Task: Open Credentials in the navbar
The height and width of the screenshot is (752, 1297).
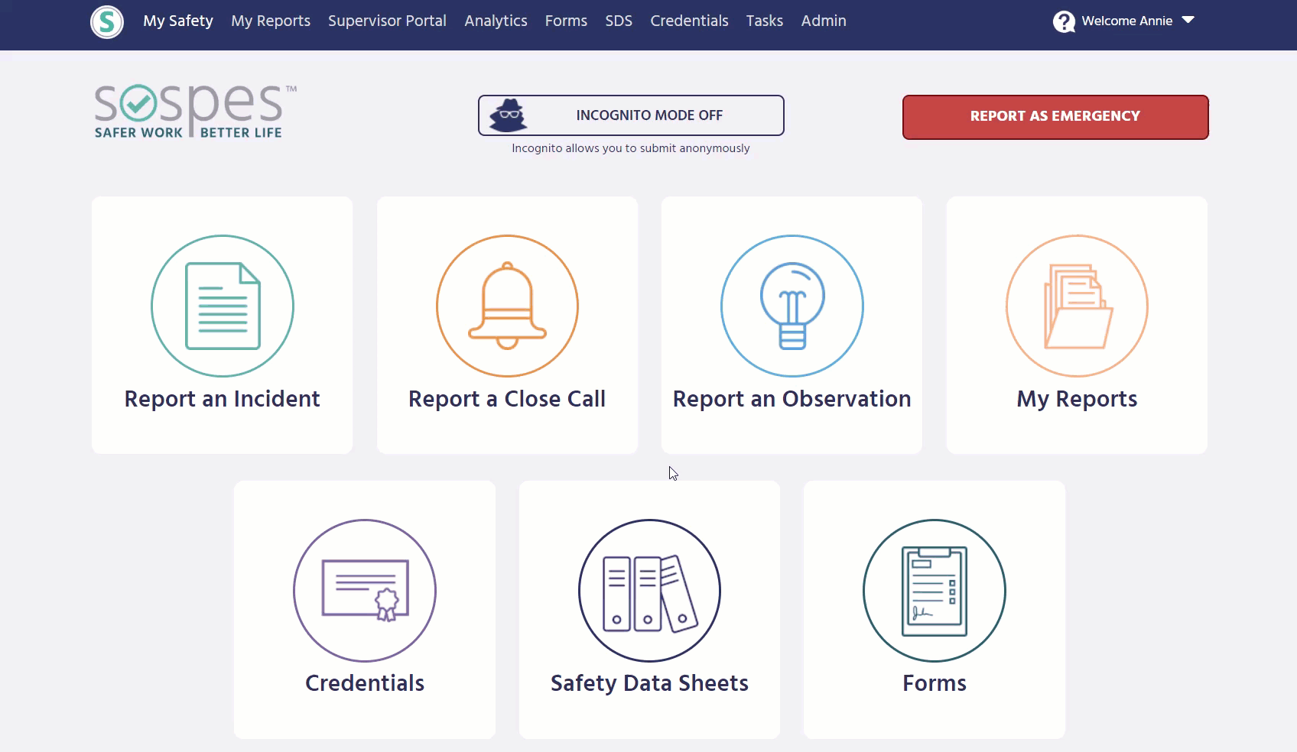Action: point(689,21)
